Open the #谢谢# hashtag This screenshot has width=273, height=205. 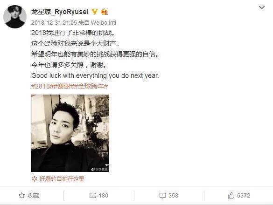tap(63, 86)
